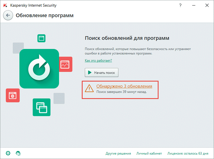Click the Начать поиск button
The width and height of the screenshot is (214, 159).
[101, 73]
